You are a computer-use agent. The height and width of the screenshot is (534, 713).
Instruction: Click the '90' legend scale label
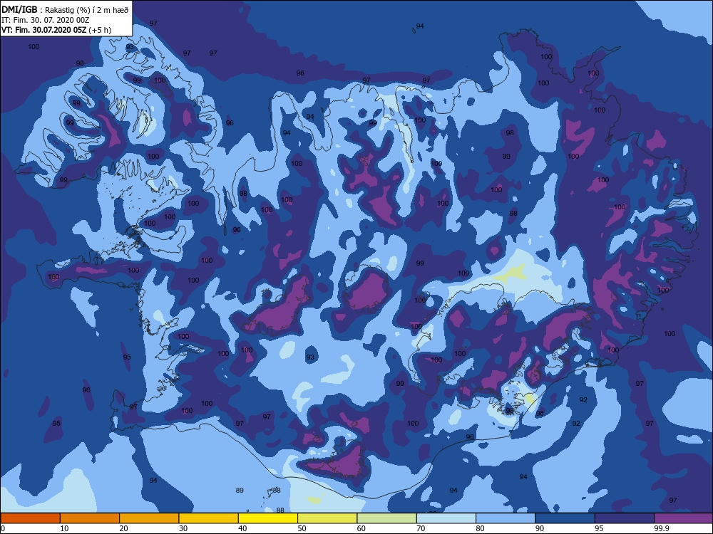540,528
